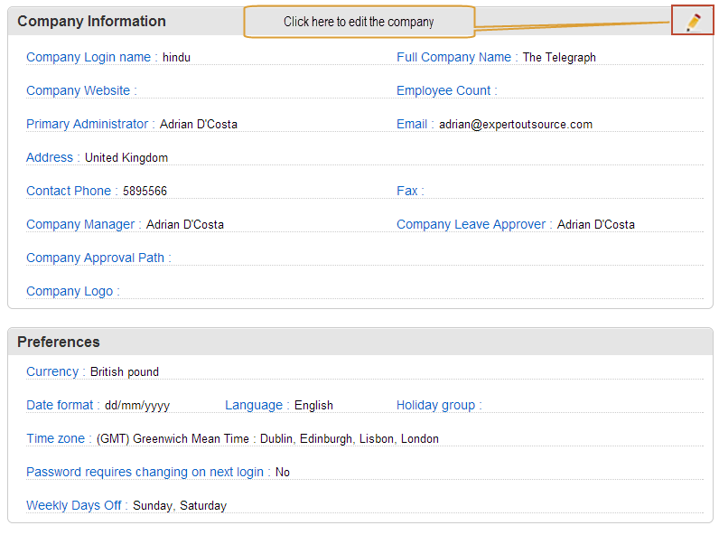Click the adrian@expertoutsource.com email value
The width and height of the screenshot is (719, 535).
[x=516, y=125]
